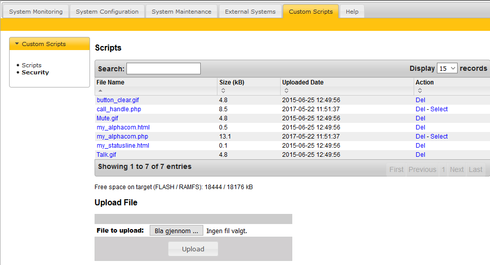Image resolution: width=490 pixels, height=265 pixels.
Task: Sort table by File Name column arrow
Action: pos(100,91)
